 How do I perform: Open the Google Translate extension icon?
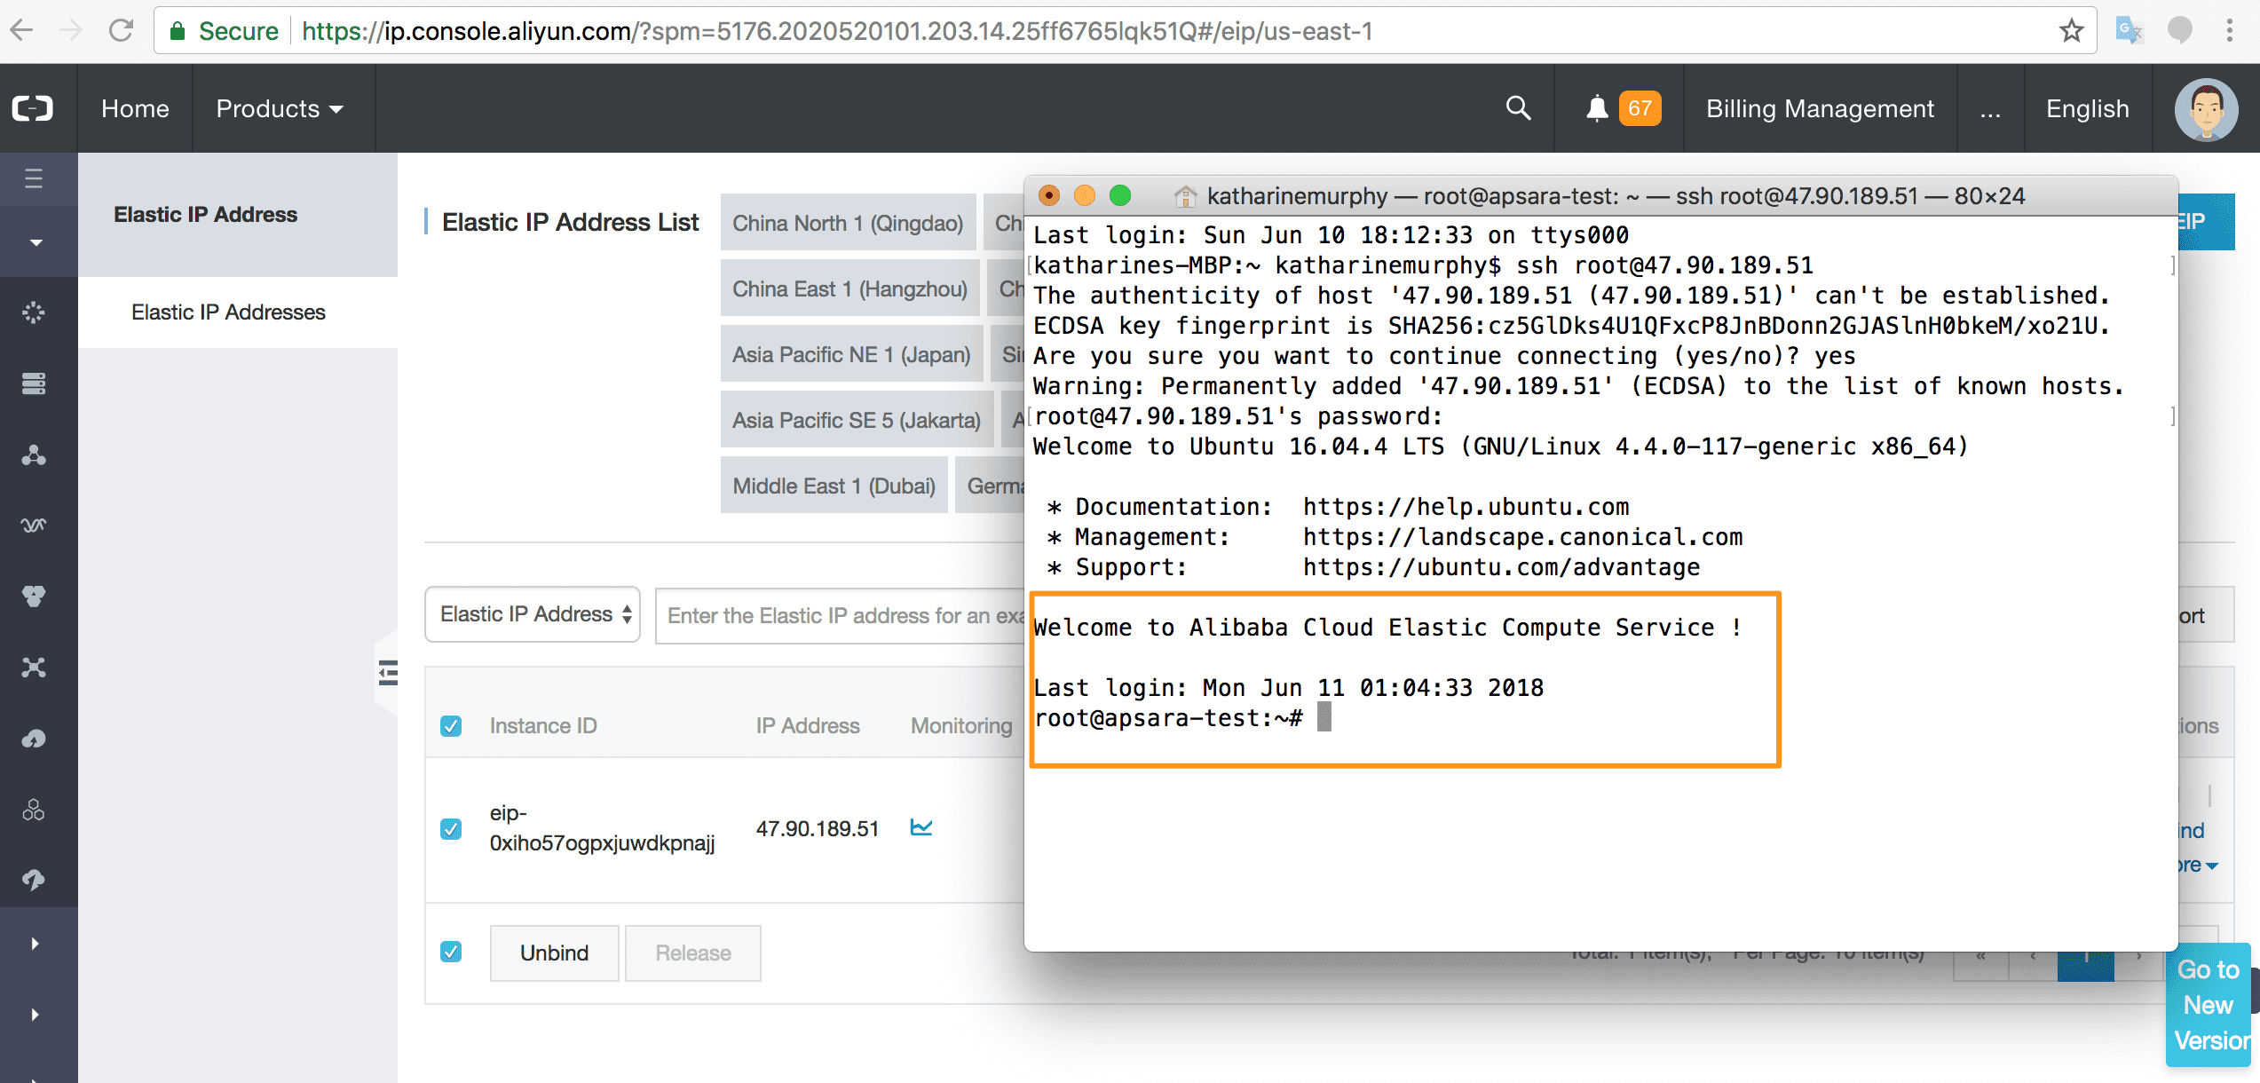2130,31
